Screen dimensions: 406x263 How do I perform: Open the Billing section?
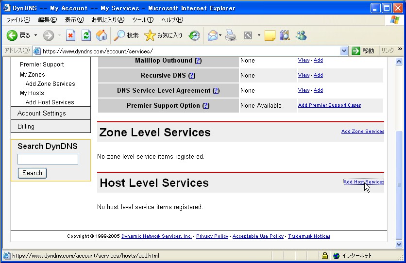point(51,126)
